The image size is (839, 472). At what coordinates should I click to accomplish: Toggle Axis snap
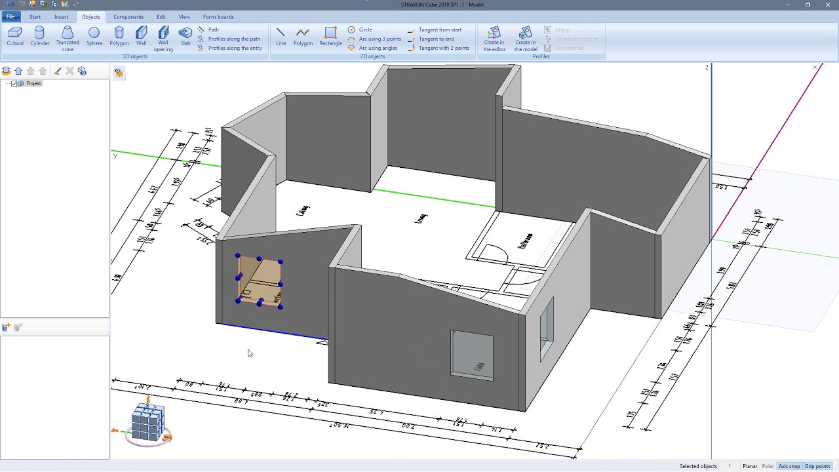click(789, 466)
